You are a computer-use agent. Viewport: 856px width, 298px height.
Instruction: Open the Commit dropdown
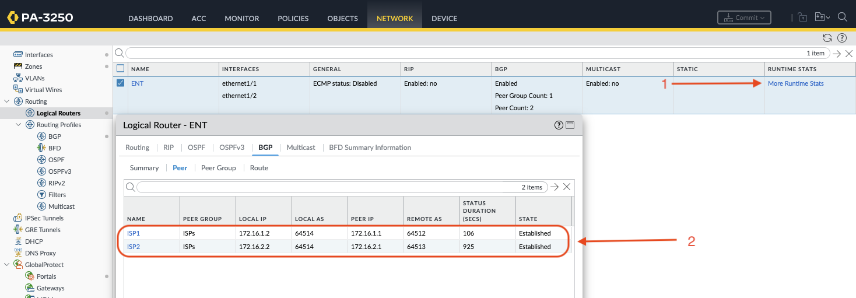pyautogui.click(x=743, y=17)
